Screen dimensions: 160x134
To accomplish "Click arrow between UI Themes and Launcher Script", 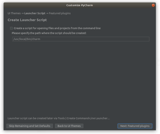I will click(23, 13).
